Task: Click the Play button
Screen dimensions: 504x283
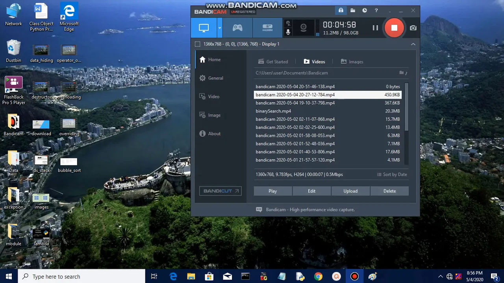Action: [272, 191]
